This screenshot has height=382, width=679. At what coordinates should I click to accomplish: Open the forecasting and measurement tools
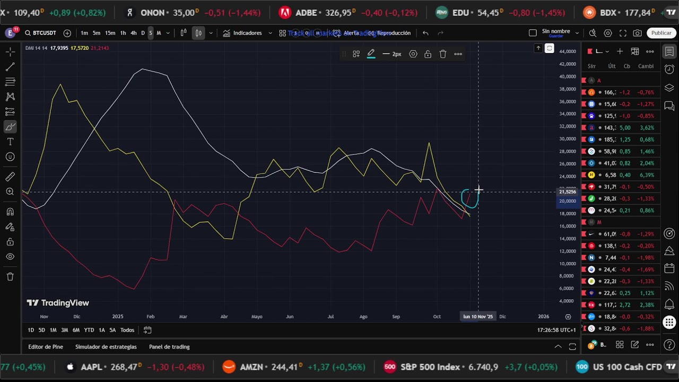click(x=10, y=111)
